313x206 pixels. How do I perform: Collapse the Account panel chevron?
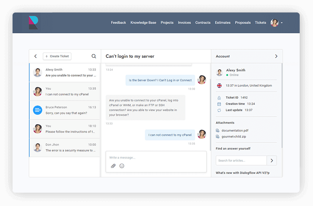[x=276, y=56]
